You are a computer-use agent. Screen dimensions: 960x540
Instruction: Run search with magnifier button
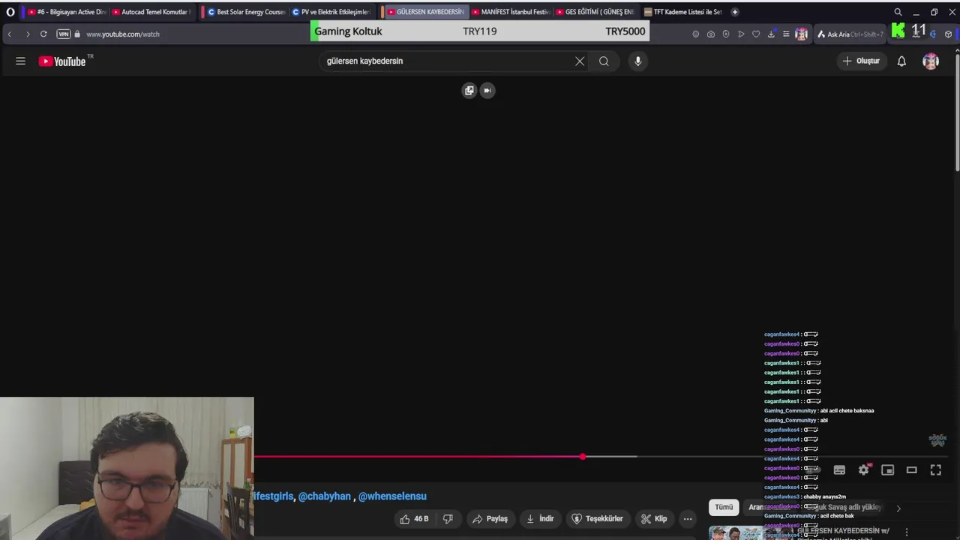604,61
